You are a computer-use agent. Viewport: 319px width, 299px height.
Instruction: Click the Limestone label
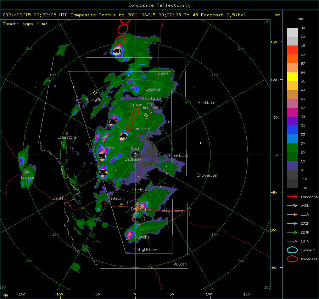click(x=67, y=137)
